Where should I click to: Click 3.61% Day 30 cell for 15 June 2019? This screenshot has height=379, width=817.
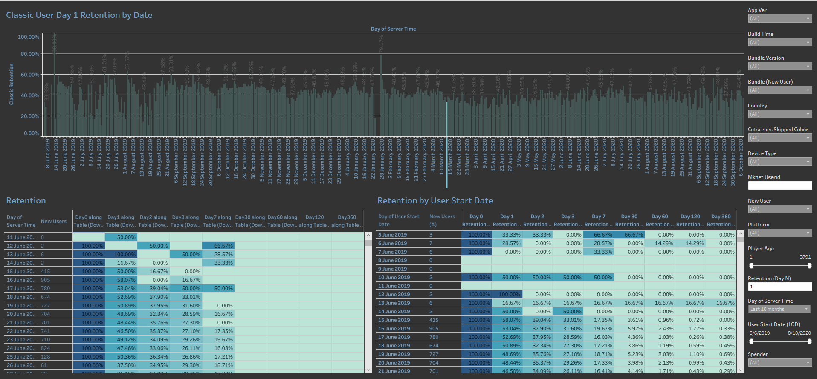click(629, 320)
